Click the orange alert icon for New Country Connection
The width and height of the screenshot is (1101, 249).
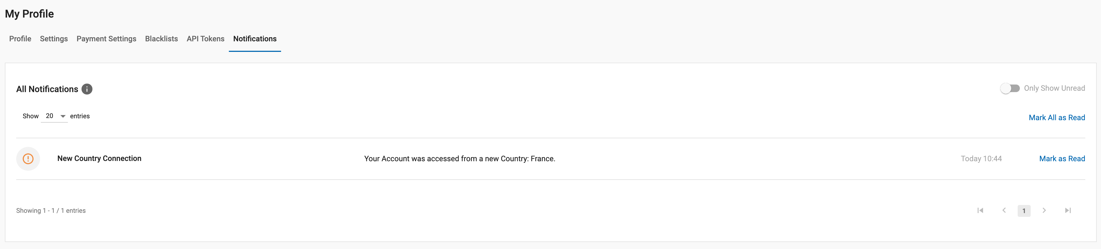click(28, 159)
